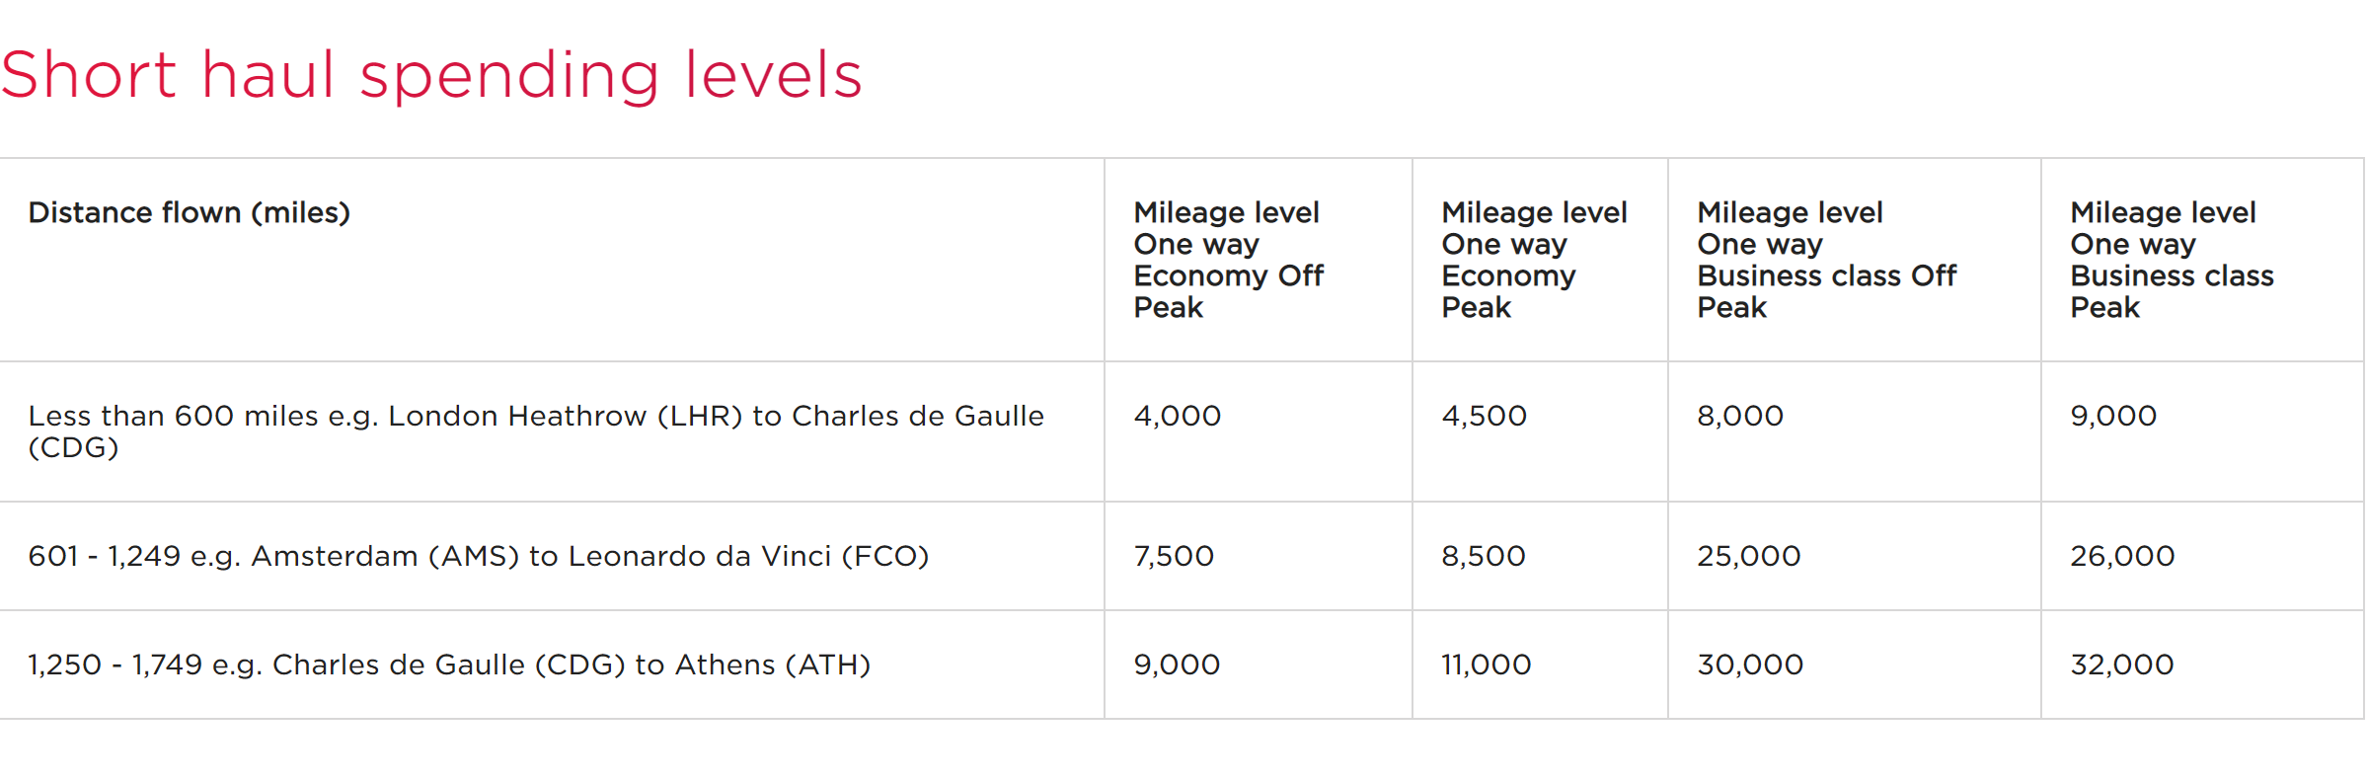Click the 11,000 mileage value
Viewport: 2367px width, 783px height.
point(1487,665)
